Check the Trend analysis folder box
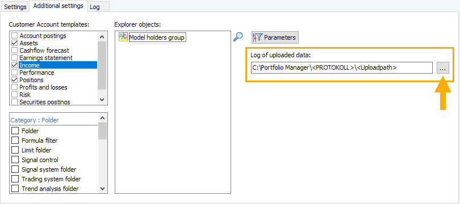 pyautogui.click(x=15, y=189)
